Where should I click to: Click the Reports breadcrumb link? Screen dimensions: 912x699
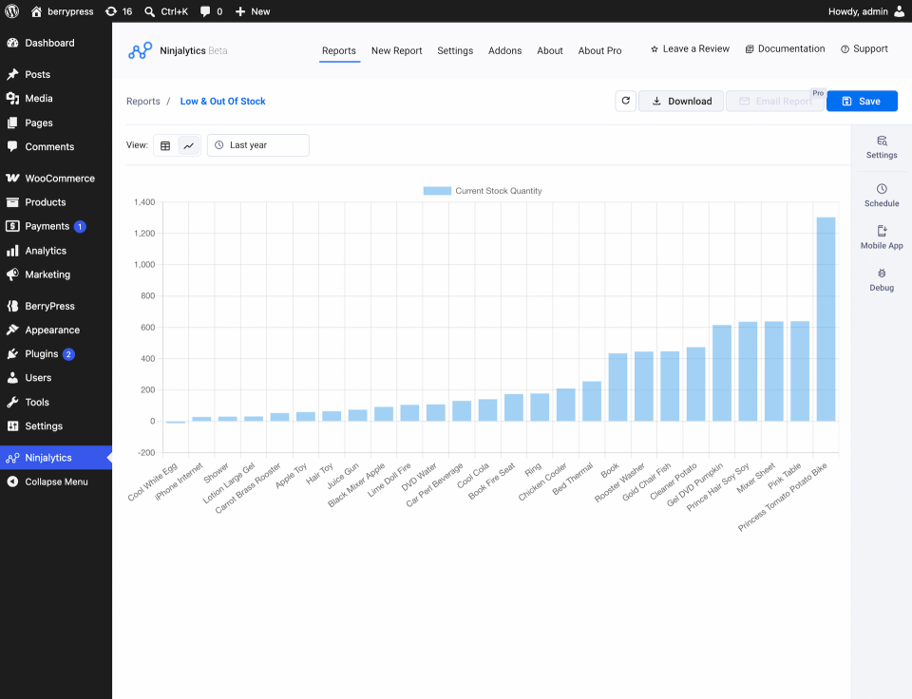[x=143, y=102]
